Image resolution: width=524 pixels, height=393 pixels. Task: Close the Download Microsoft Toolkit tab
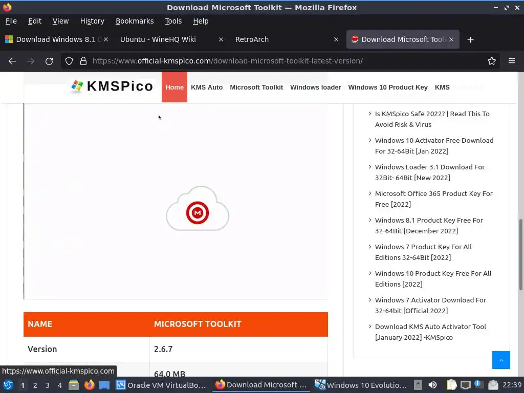(451, 39)
